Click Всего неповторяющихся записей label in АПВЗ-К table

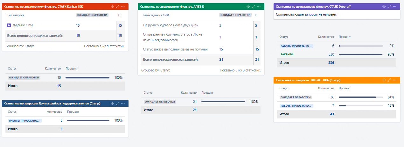click(x=171, y=59)
